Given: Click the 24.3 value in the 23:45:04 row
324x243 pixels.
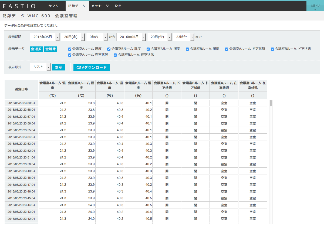Looking at the screenshot, I should [x=63, y=198].
